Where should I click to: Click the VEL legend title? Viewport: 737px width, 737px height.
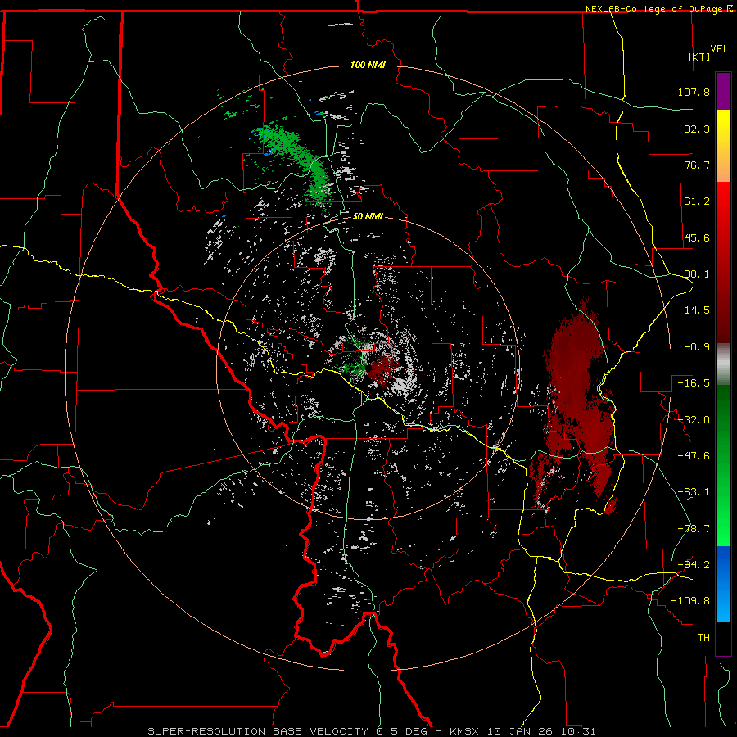click(719, 49)
